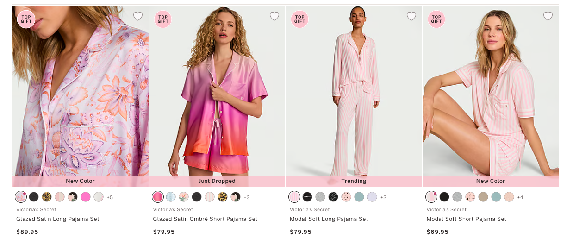Add Modal Soft Long Pajama Set to wishlist
Screen dimensions: 573x239
pyautogui.click(x=411, y=16)
